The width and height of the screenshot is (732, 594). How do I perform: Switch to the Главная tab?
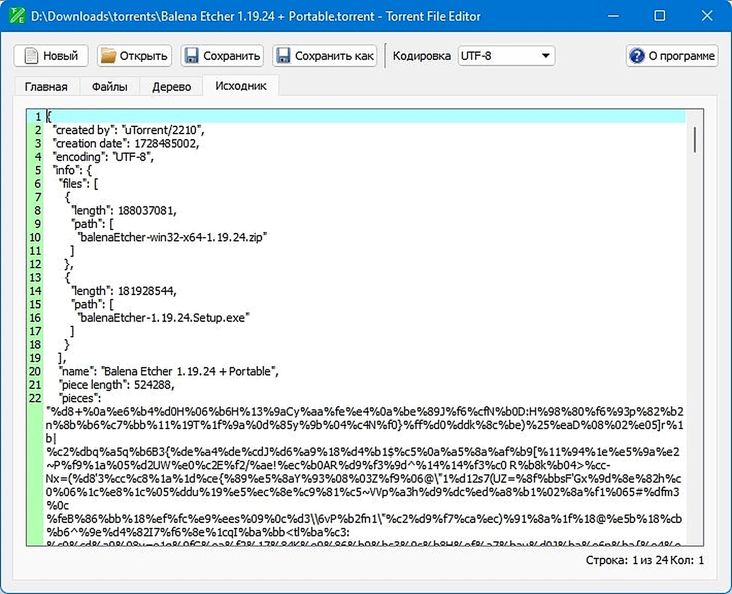(46, 87)
